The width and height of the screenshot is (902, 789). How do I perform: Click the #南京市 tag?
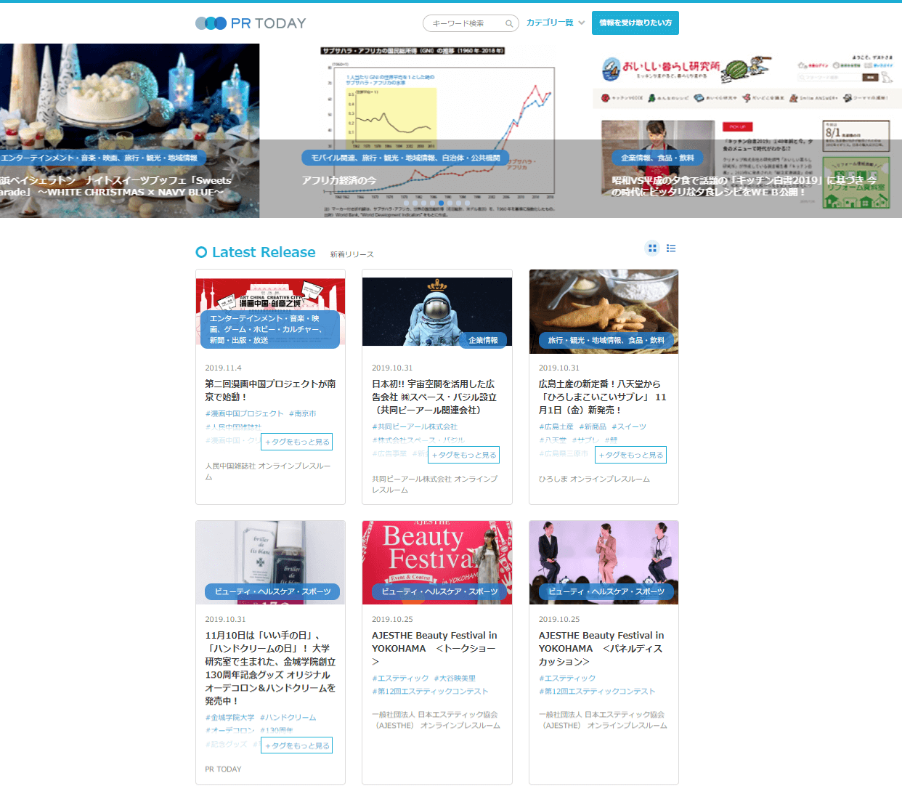pyautogui.click(x=302, y=413)
